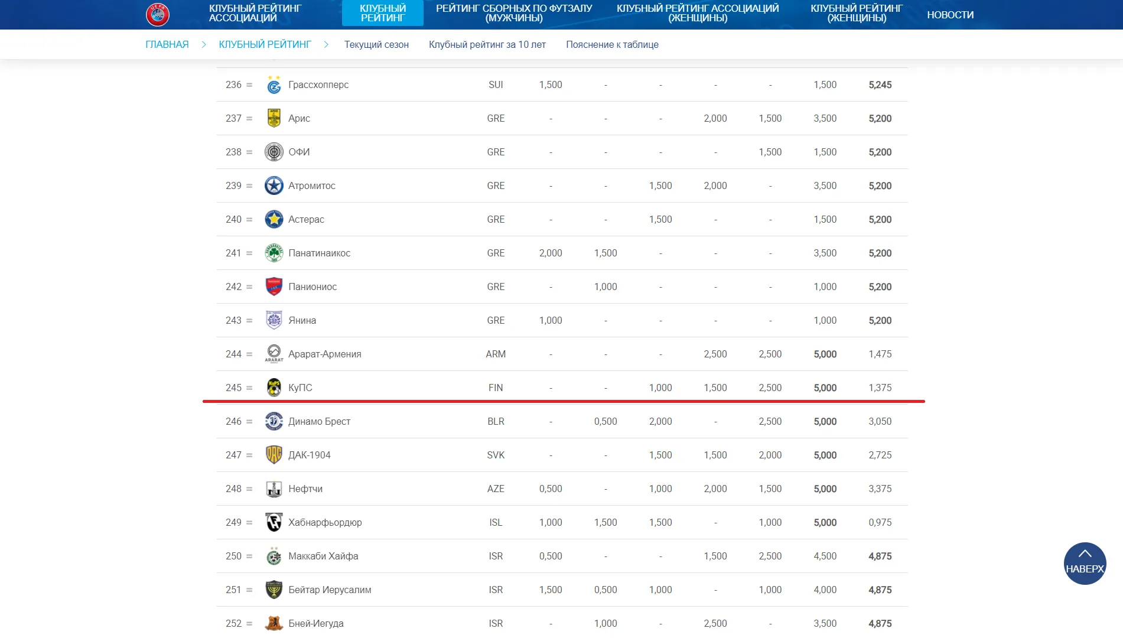Open 'Клубный рейтинг ассоциаций (женщины)' menu item
This screenshot has width=1123, height=638.
(x=697, y=13)
